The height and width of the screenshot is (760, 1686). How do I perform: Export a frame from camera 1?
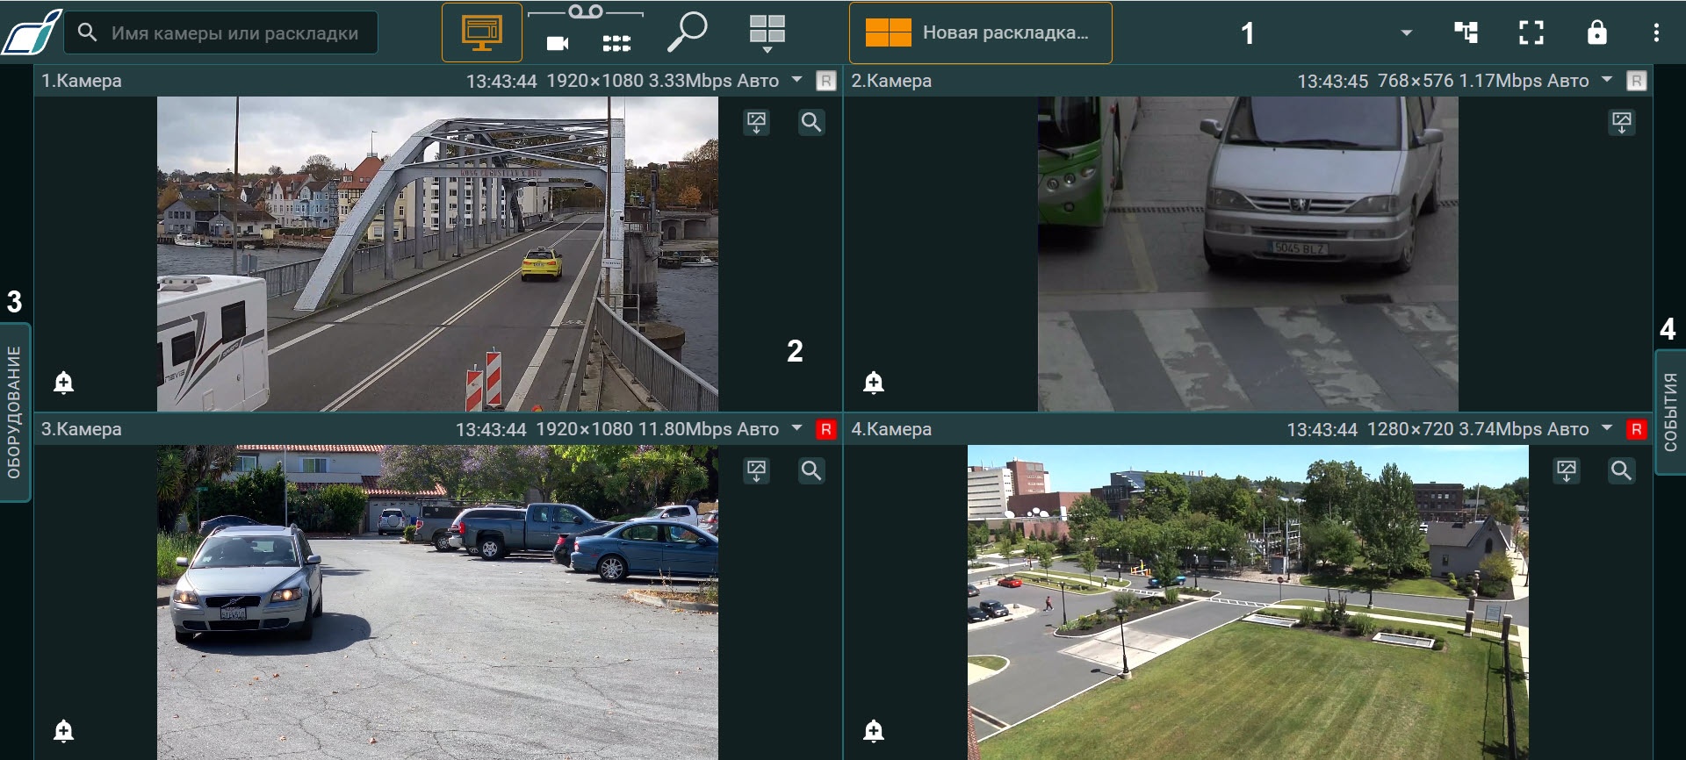(756, 122)
